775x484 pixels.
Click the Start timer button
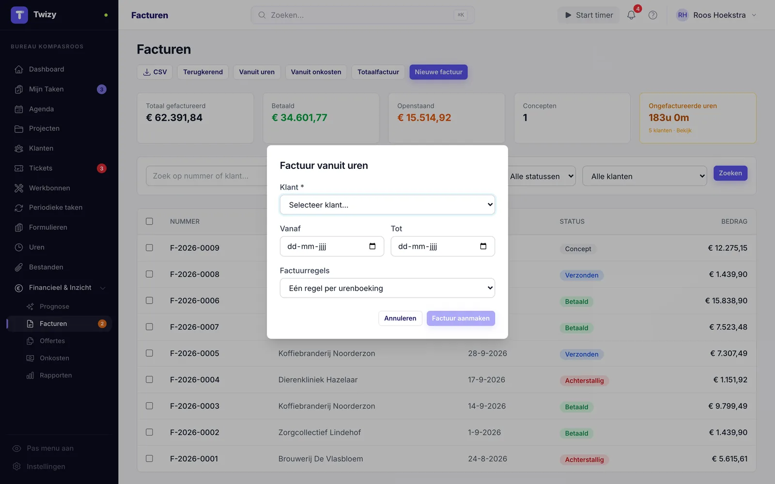(589, 15)
